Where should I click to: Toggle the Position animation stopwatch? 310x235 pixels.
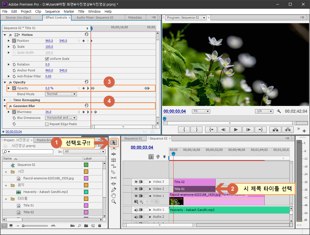tap(14, 41)
